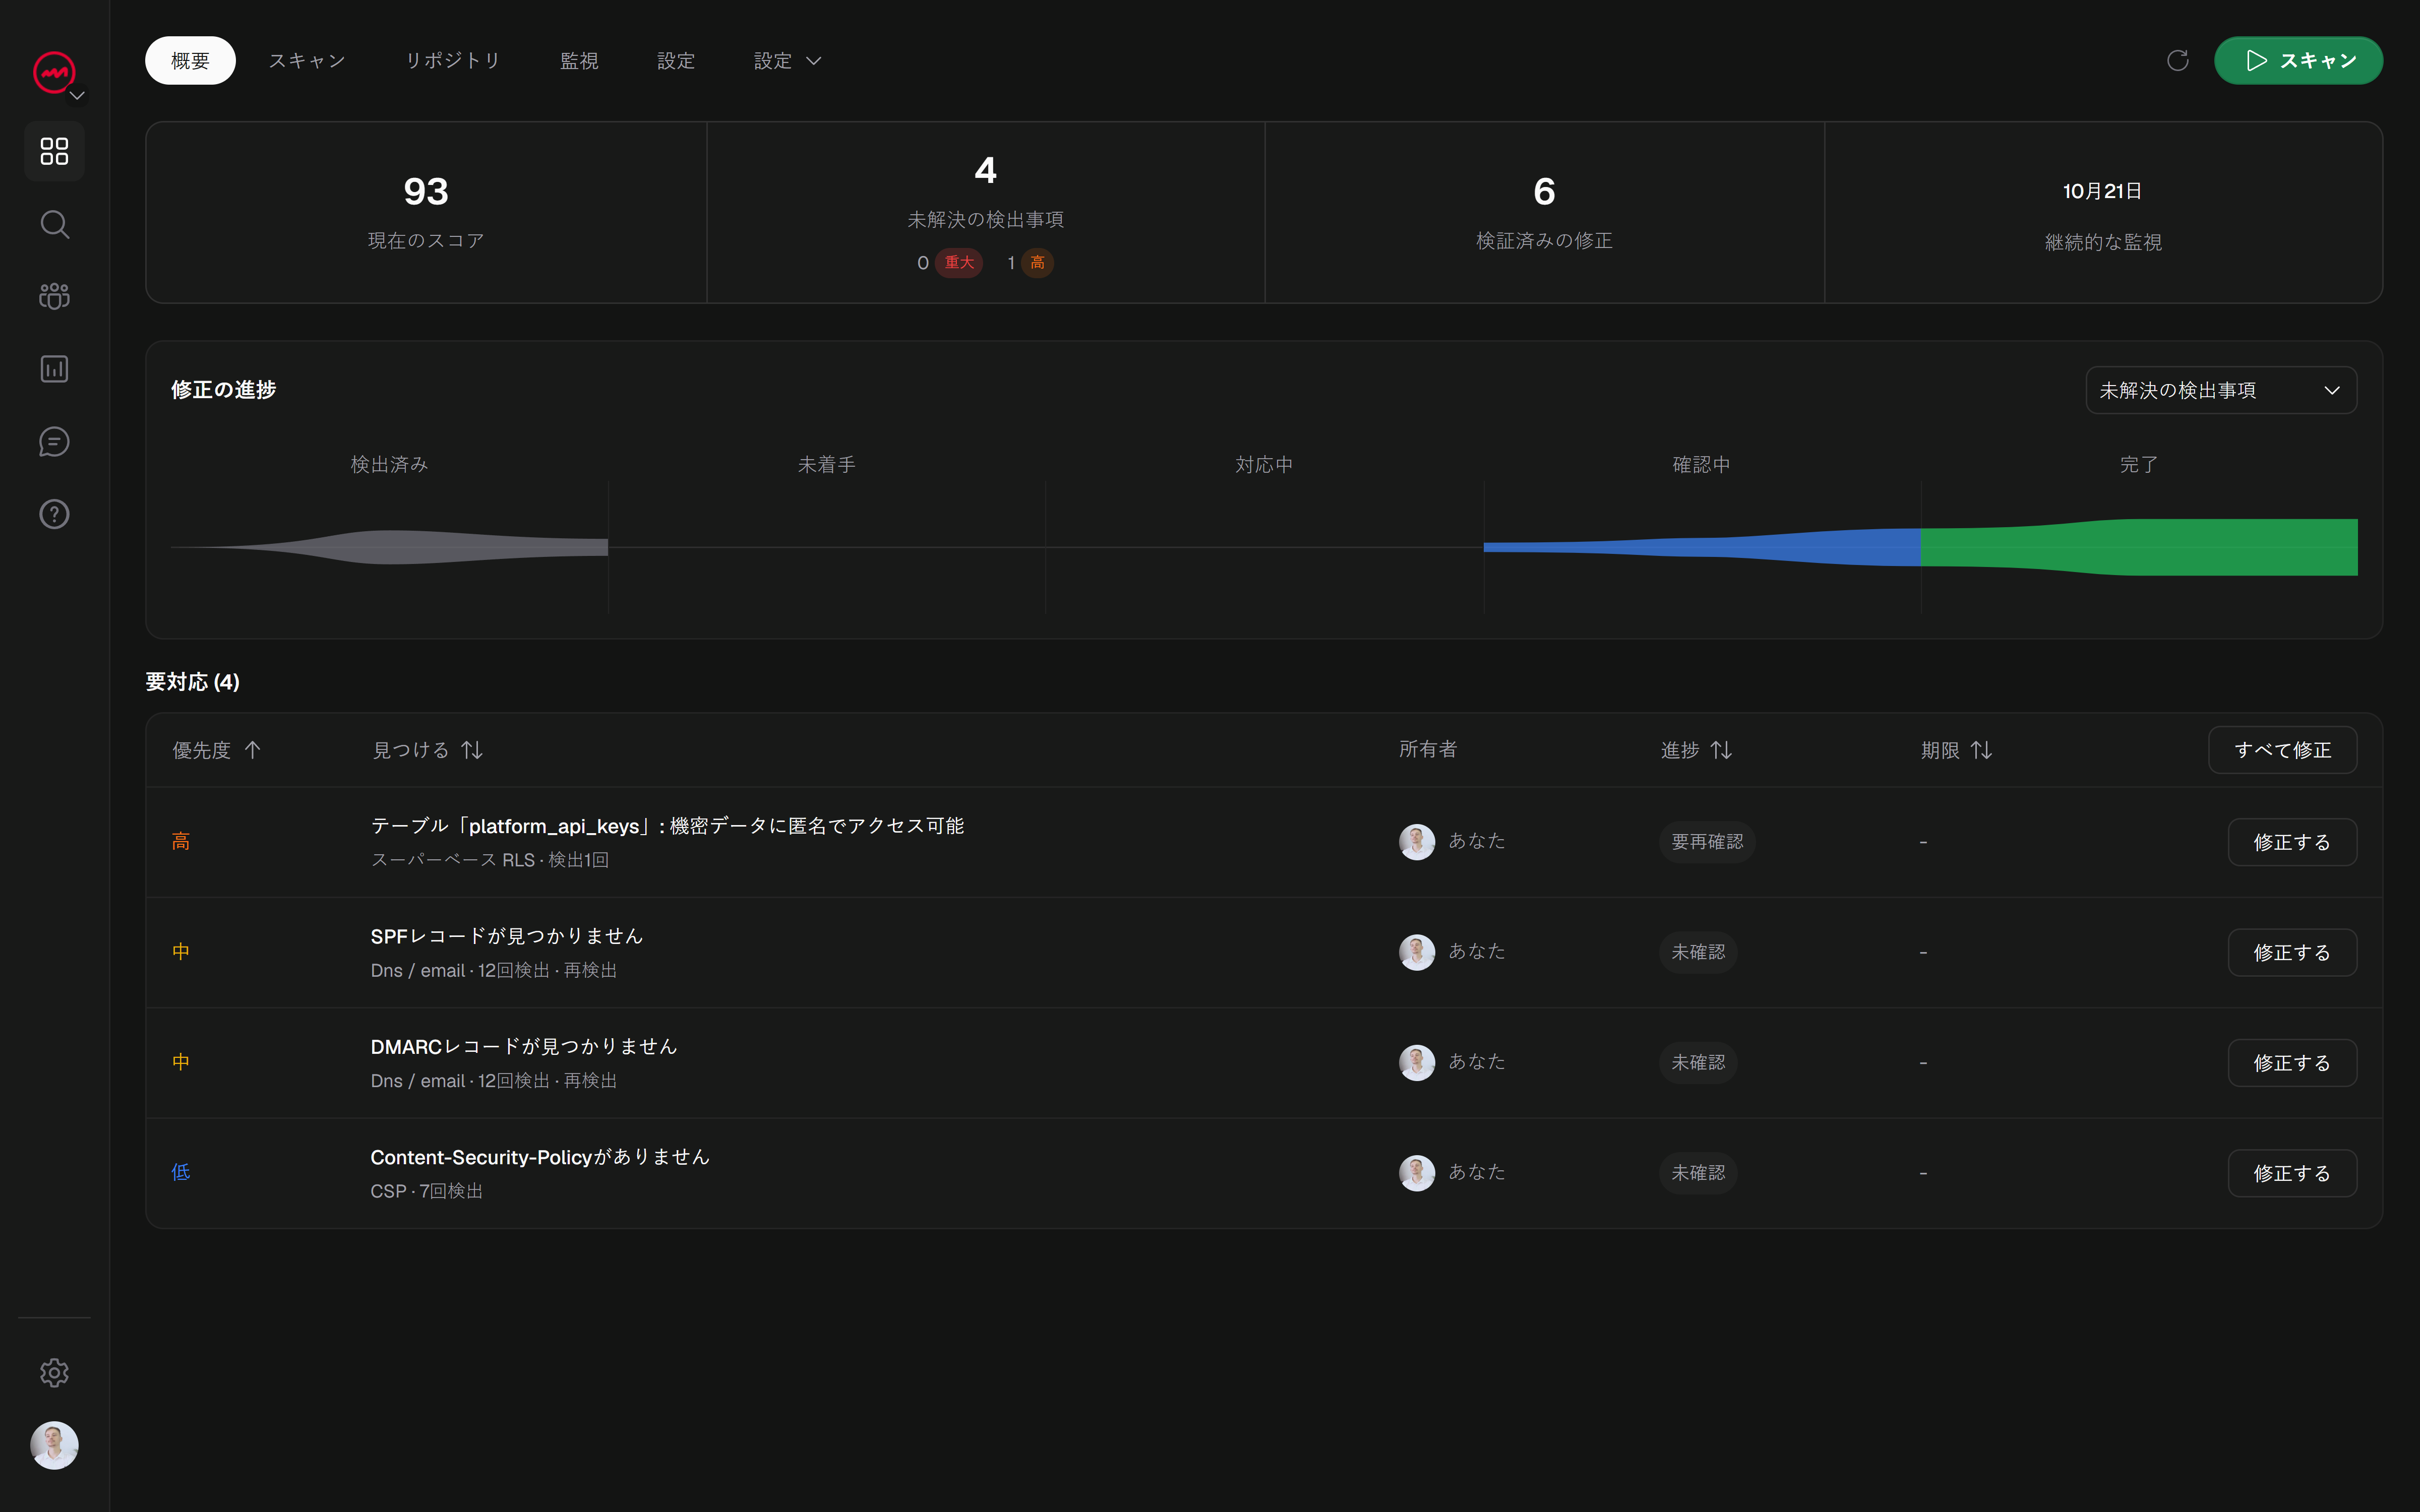Sort by 見つける column arrows
Viewport: 2420px width, 1512px height.
(472, 750)
